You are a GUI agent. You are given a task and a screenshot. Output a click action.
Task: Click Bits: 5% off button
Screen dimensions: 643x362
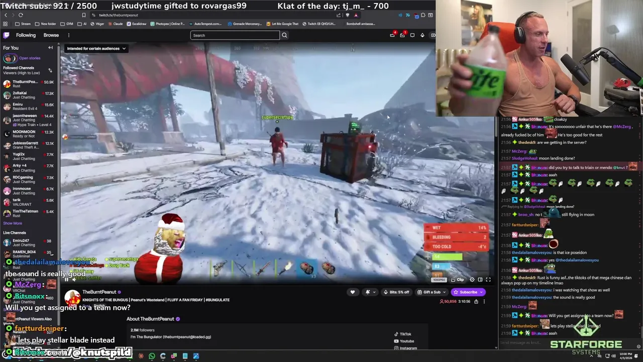396,292
